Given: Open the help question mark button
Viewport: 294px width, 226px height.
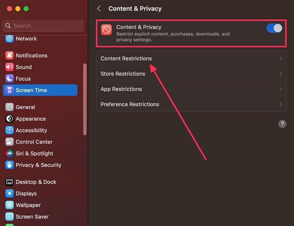Looking at the screenshot, I should pyautogui.click(x=282, y=124).
